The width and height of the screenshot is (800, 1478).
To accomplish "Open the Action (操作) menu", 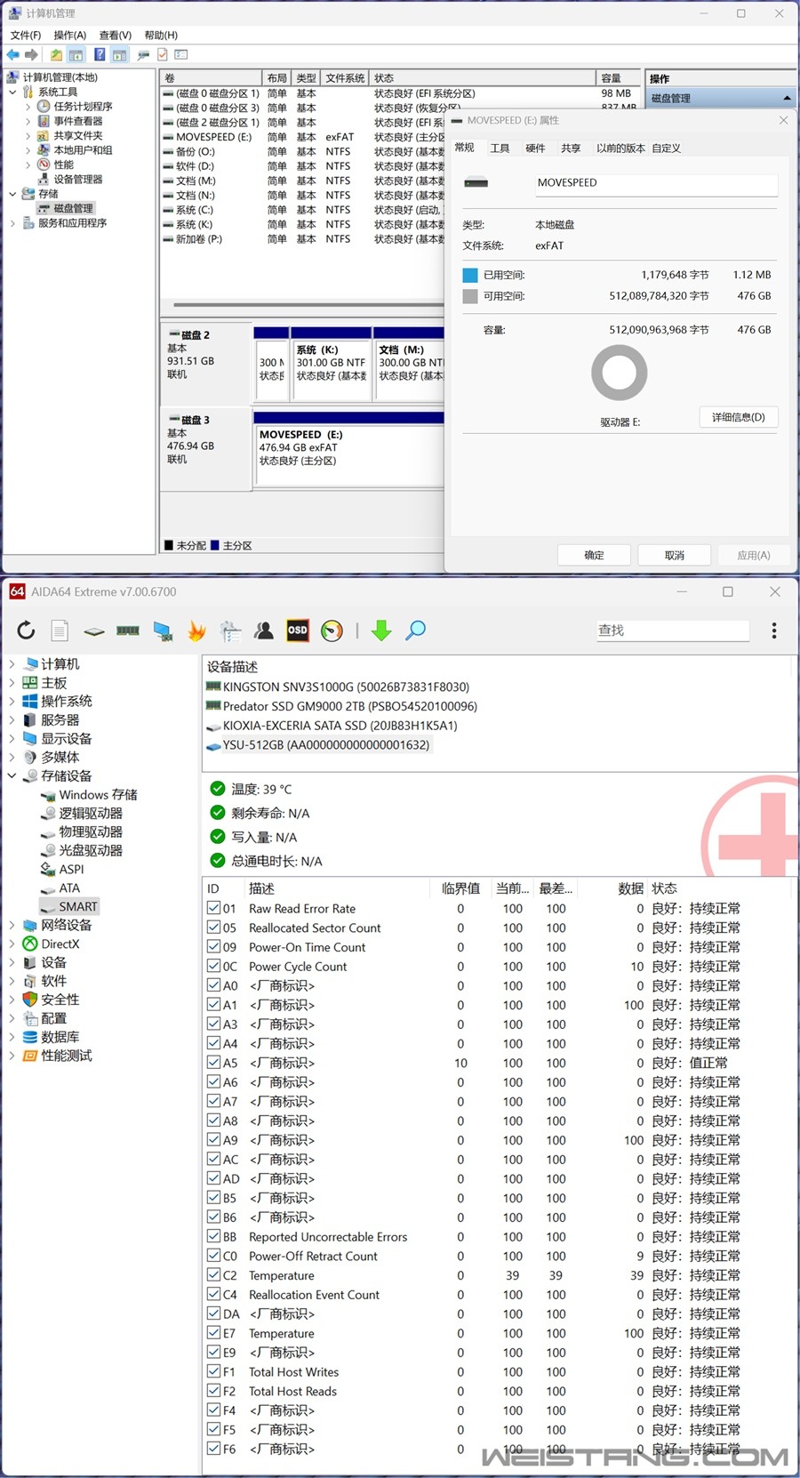I will (x=70, y=35).
